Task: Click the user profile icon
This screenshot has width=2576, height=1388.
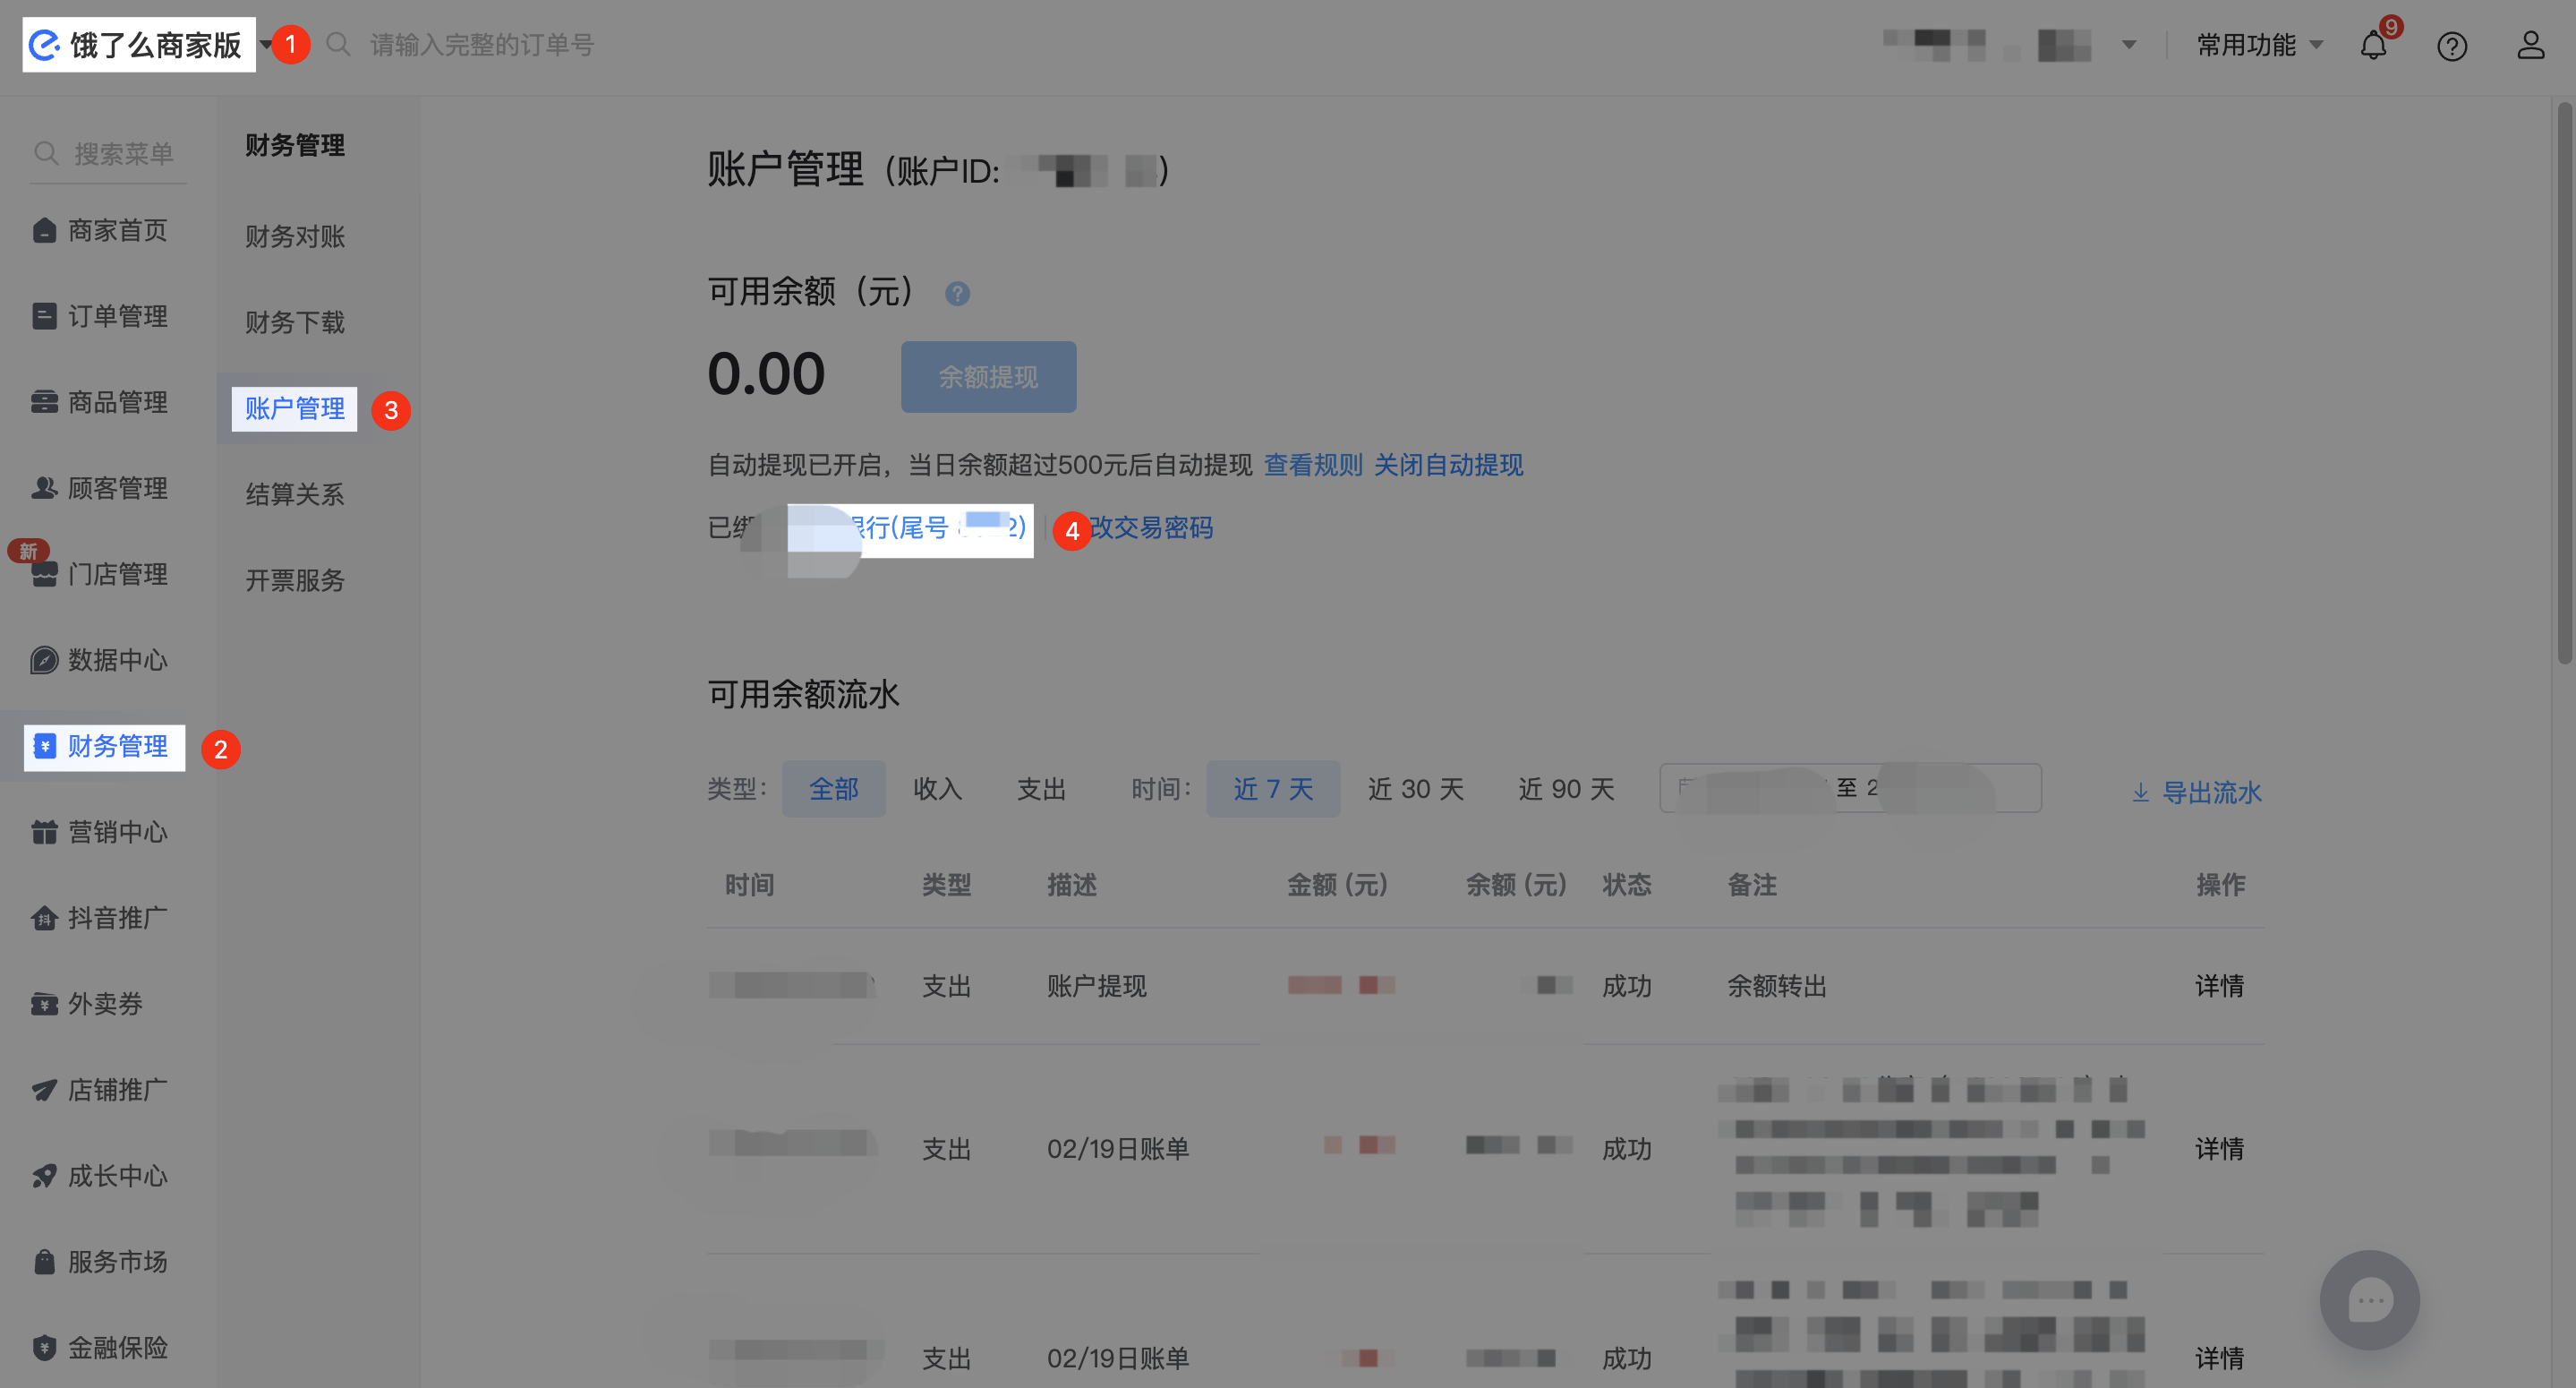Action: coord(2530,45)
